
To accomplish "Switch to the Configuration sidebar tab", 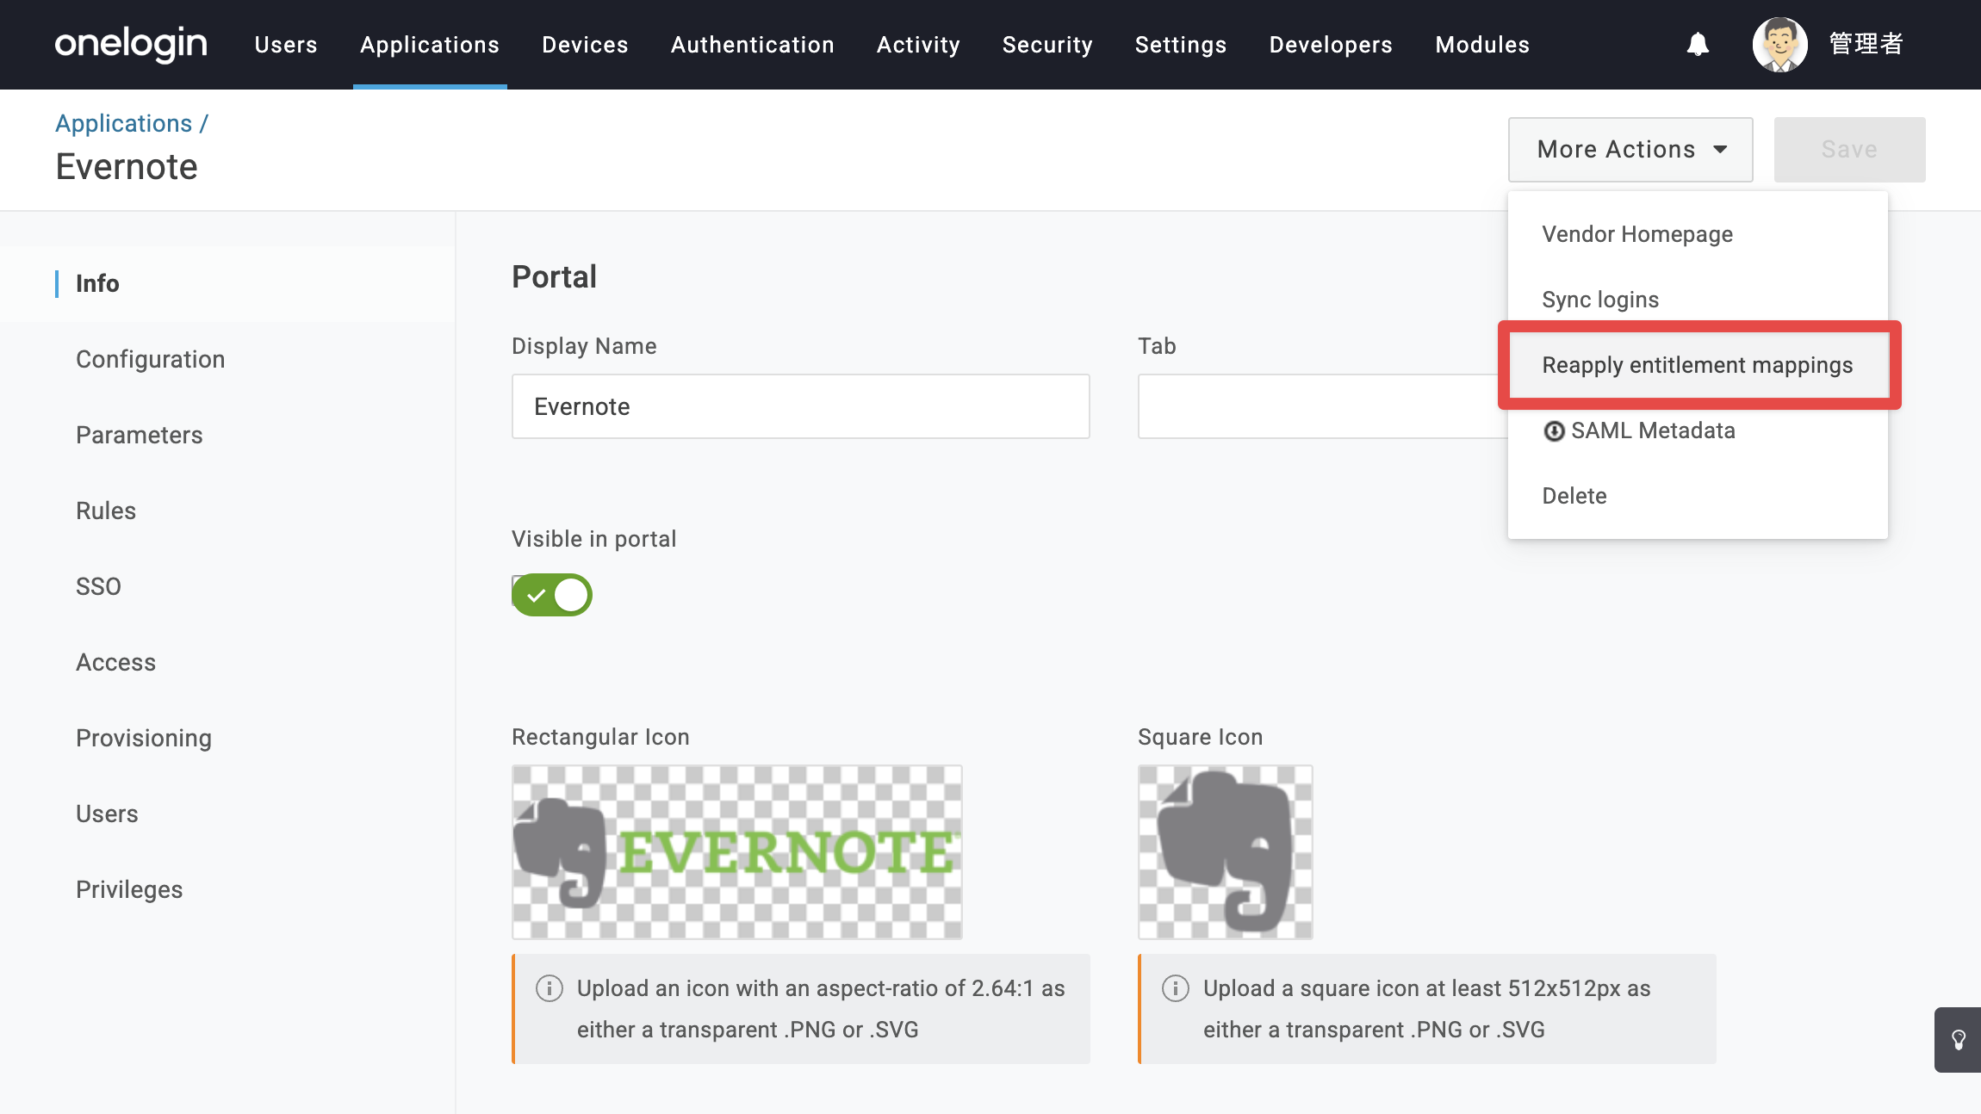I will (227, 359).
